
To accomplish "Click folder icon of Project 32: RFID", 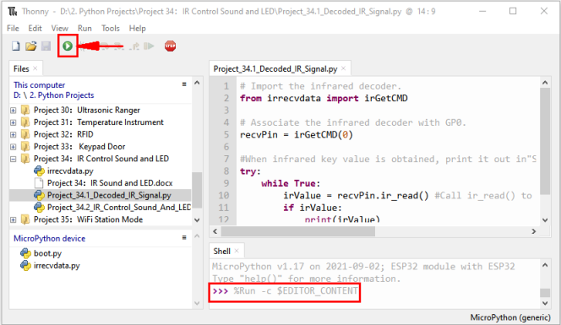I will point(25,134).
